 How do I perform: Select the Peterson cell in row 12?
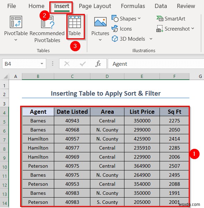point(38,184)
